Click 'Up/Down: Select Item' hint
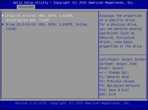 pos(118,64)
